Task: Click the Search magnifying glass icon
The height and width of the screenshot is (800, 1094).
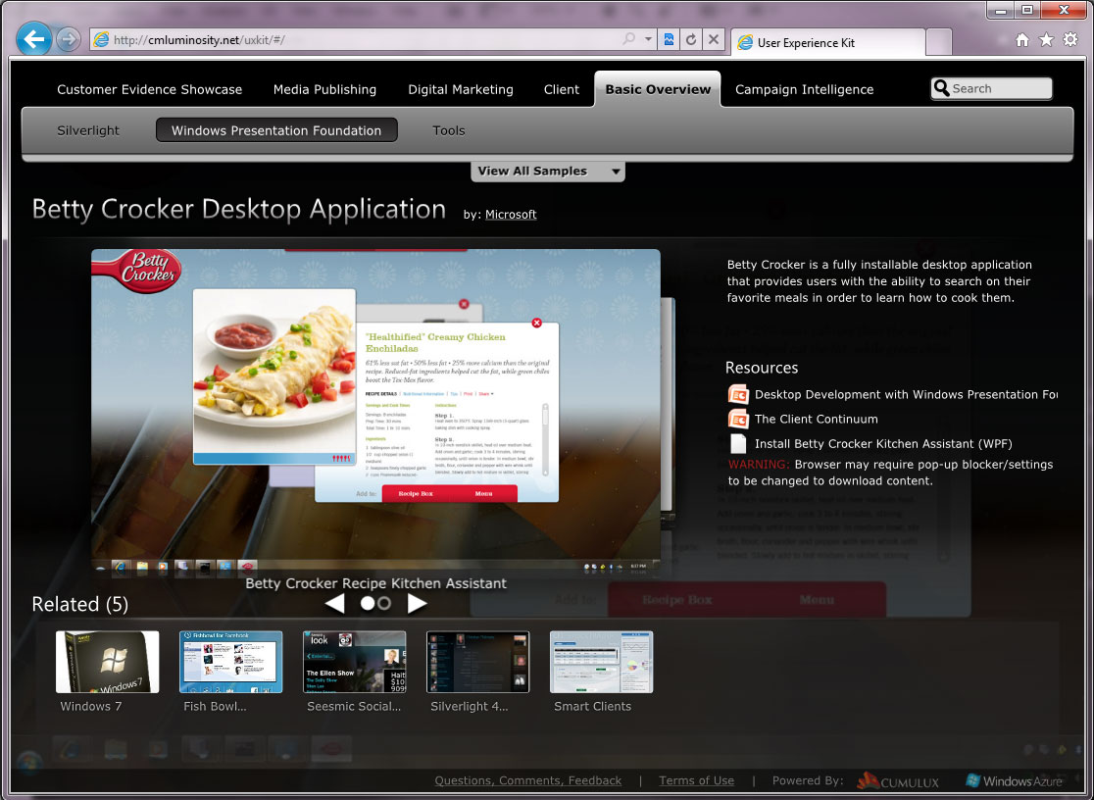Action: (941, 88)
